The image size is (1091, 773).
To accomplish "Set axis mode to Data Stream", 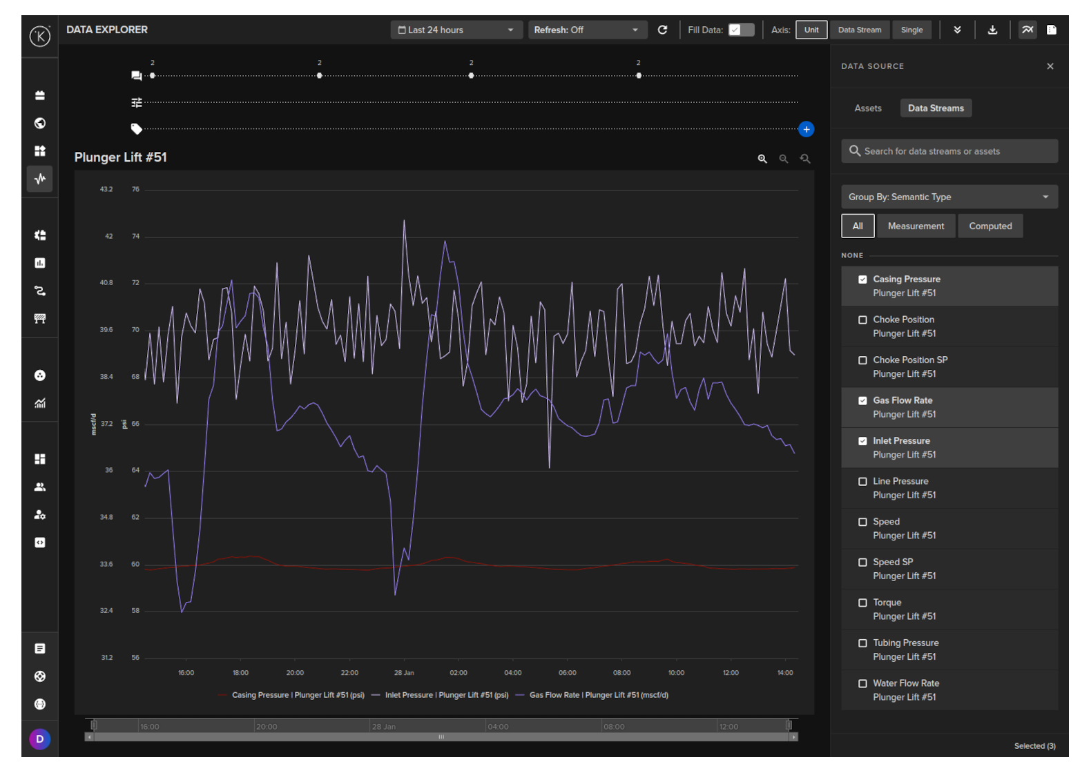I will [859, 30].
